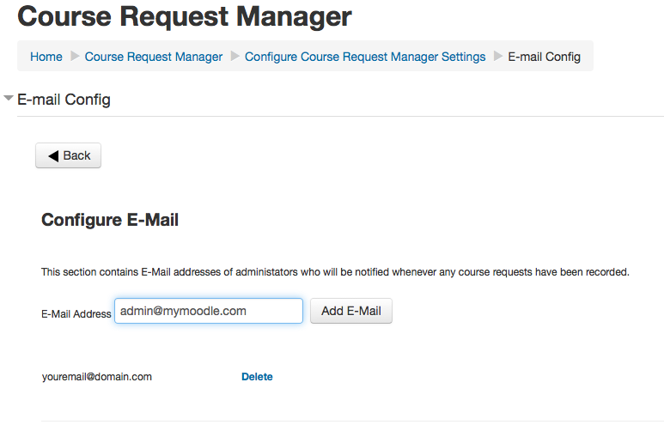This screenshot has height=437, width=664.
Task: Click the arrow before E-mail Config breadcrumb
Action: coord(497,57)
